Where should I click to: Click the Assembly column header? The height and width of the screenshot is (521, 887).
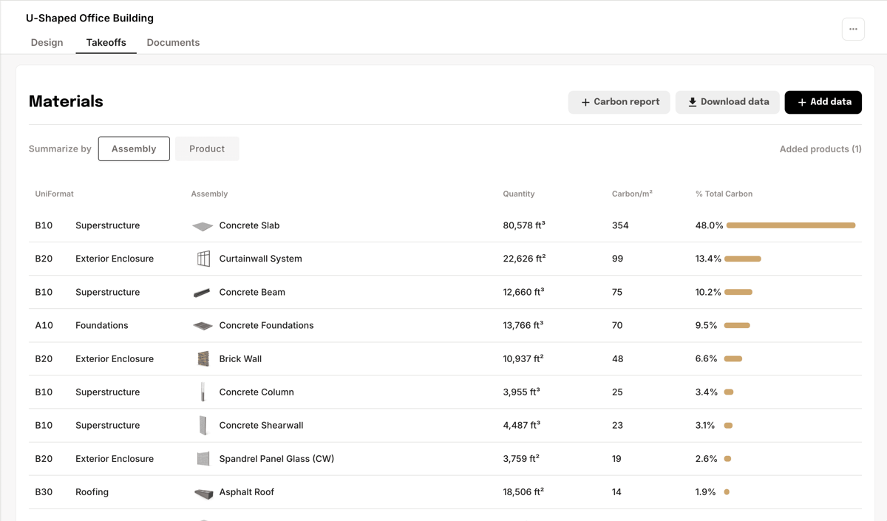(209, 194)
